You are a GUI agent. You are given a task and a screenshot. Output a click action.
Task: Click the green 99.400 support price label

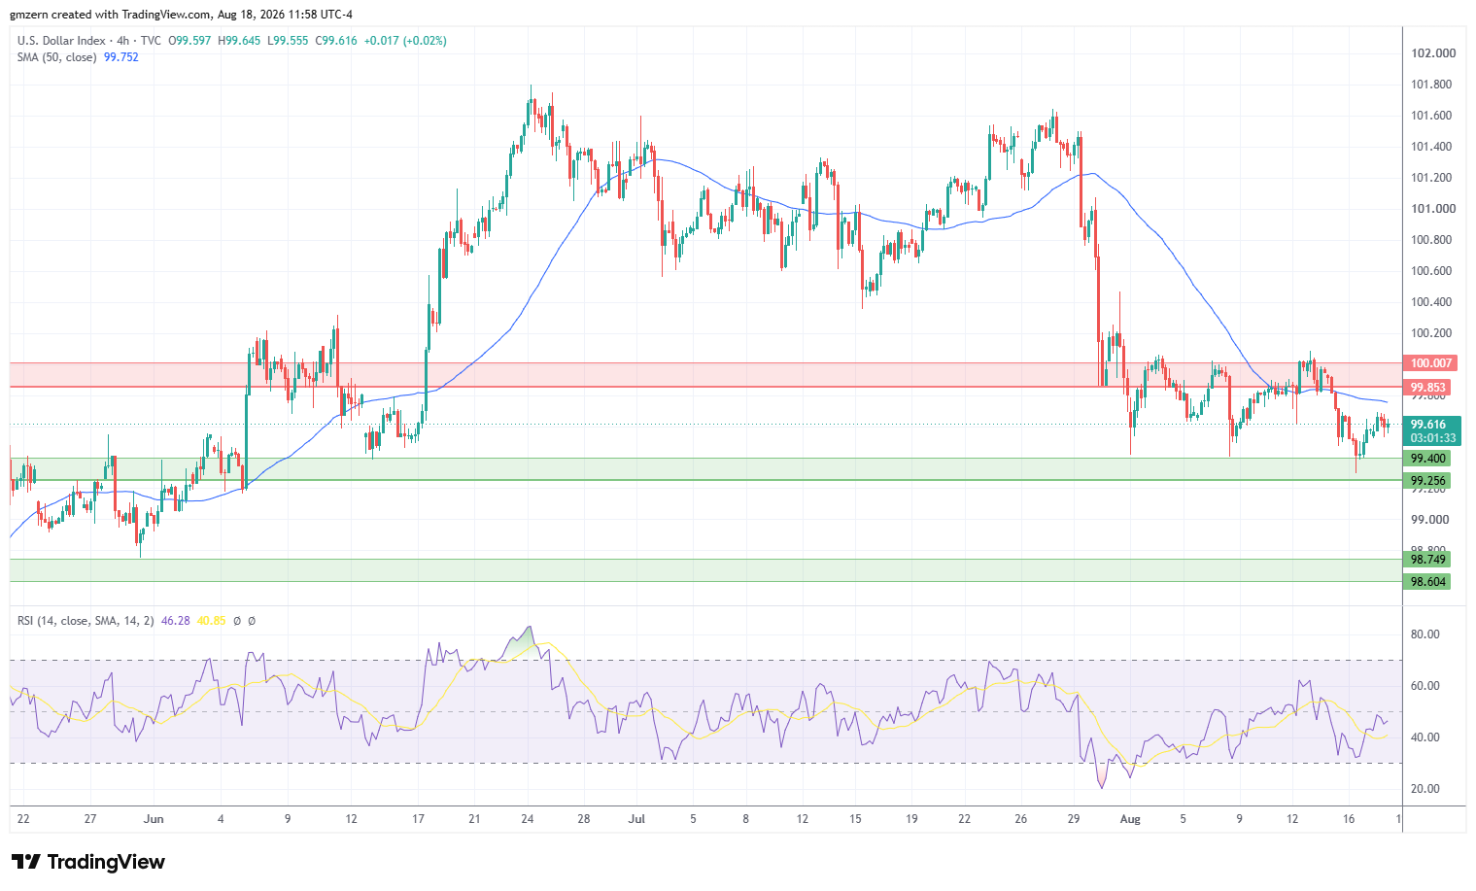(x=1428, y=459)
